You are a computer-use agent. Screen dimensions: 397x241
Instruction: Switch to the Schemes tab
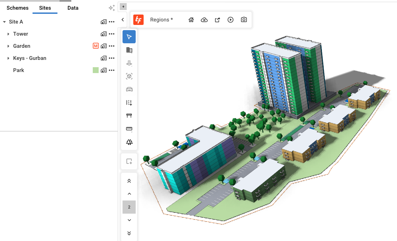(x=18, y=8)
